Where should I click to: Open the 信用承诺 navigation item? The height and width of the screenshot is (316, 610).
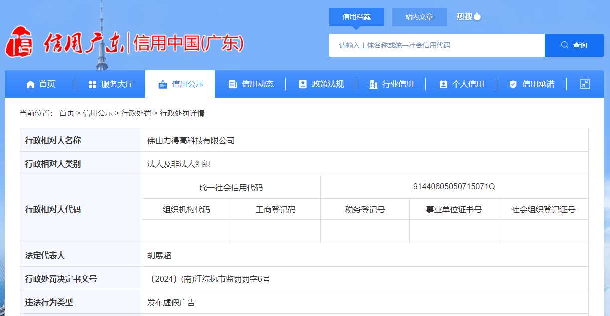[531, 84]
